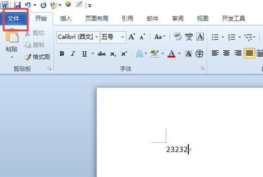Image resolution: width=263 pixels, height=177 pixels.
Task: Click the 粘贴 paste icon
Action: point(12,36)
